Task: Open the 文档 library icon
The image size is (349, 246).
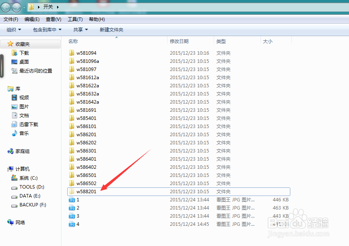Action: click(x=14, y=115)
